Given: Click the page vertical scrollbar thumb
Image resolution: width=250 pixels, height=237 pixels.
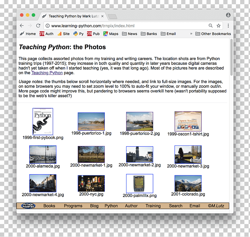Looking at the screenshot, I should pyautogui.click(x=231, y=57).
